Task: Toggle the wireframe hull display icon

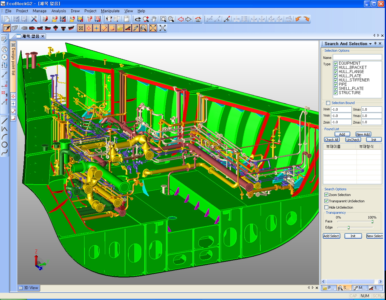Action: (15, 28)
